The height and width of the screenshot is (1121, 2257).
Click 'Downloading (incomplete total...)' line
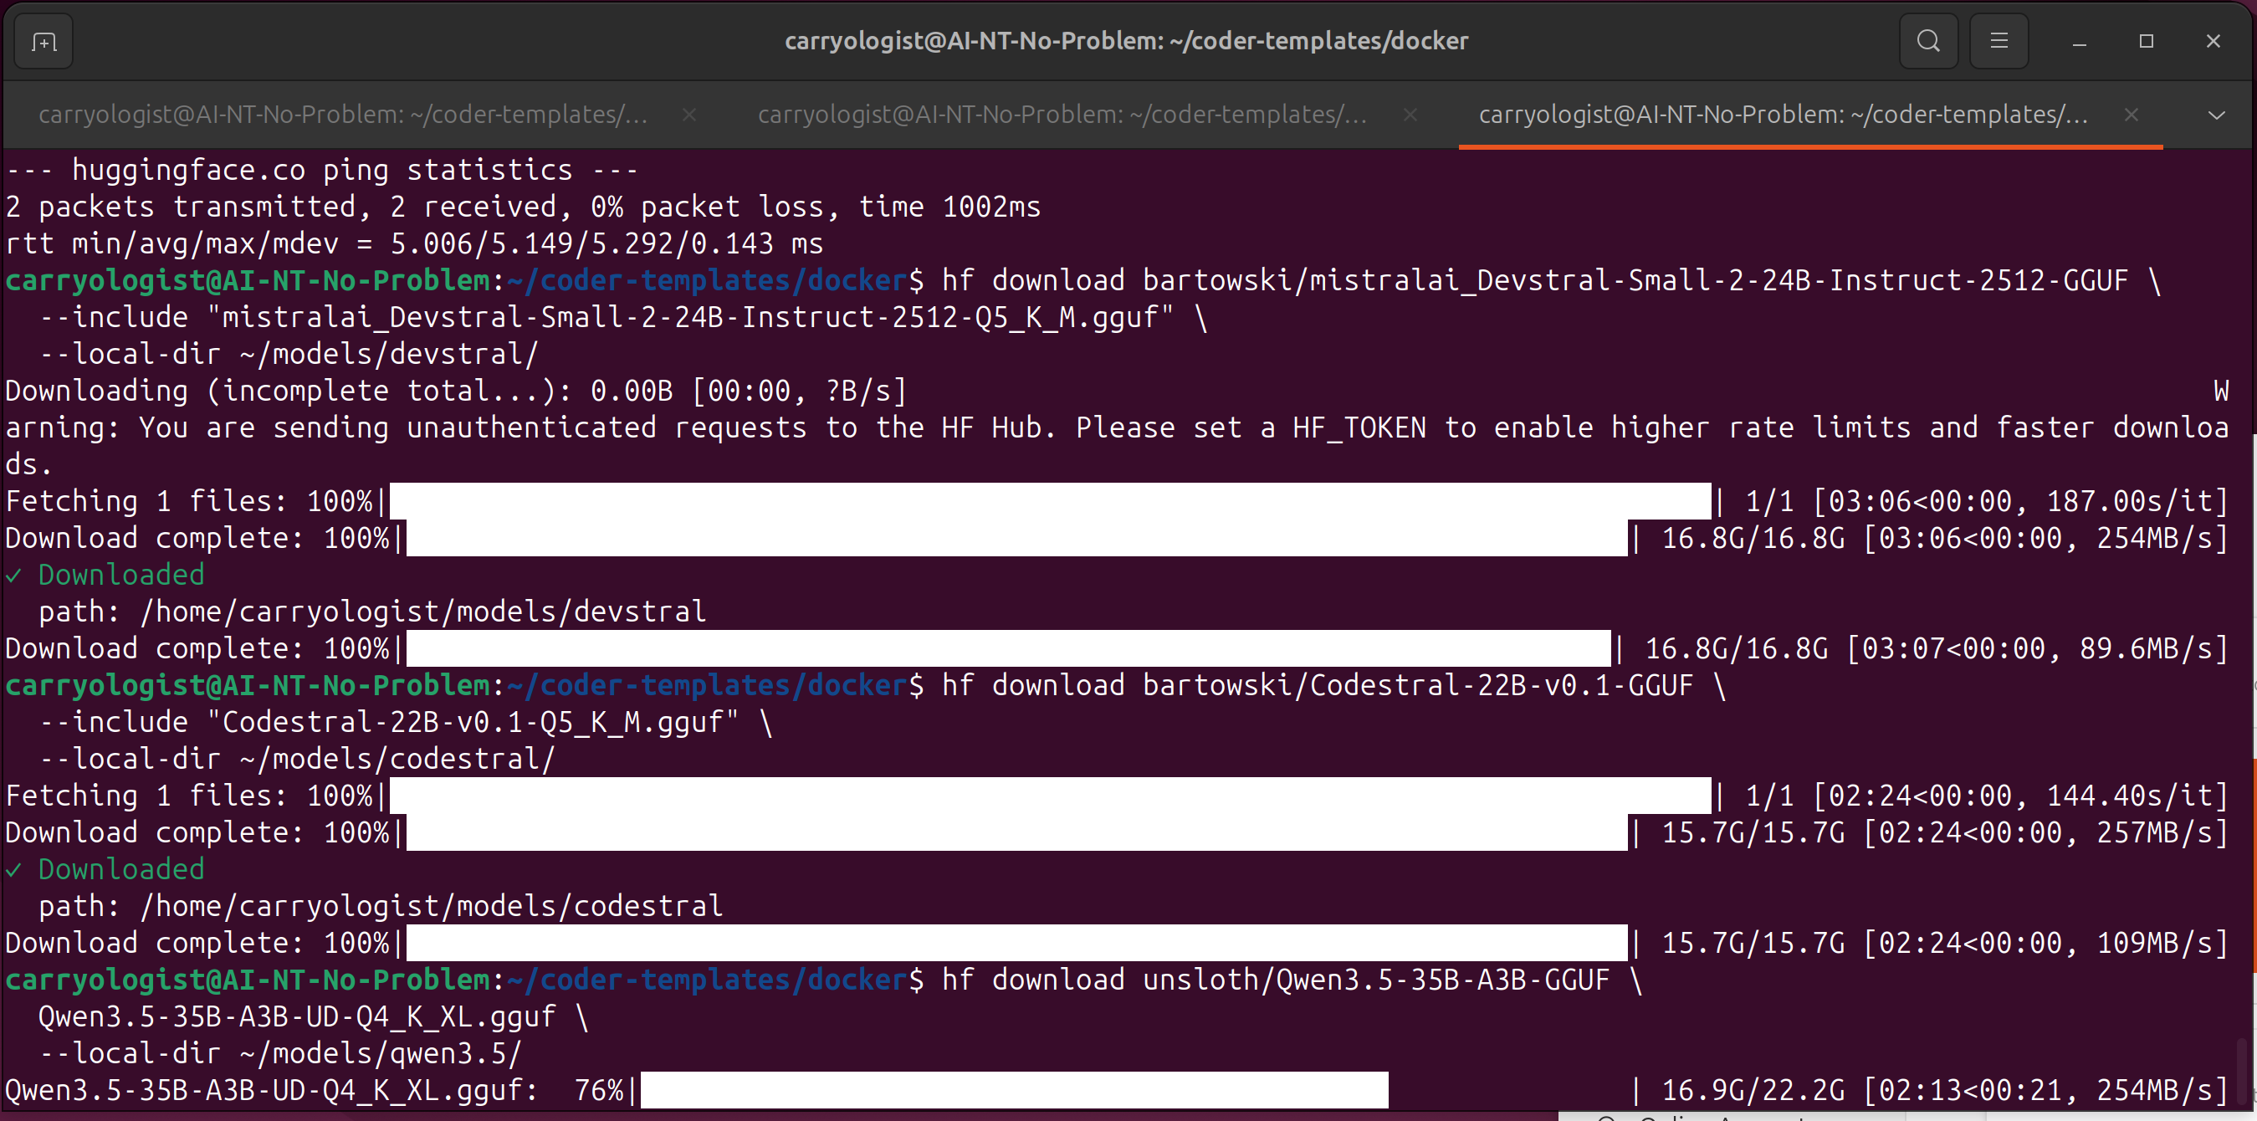point(457,390)
